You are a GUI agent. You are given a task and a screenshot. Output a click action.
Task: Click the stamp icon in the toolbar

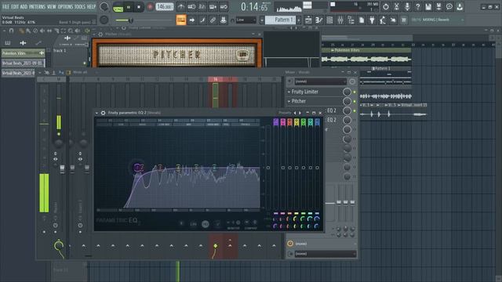click(223, 20)
